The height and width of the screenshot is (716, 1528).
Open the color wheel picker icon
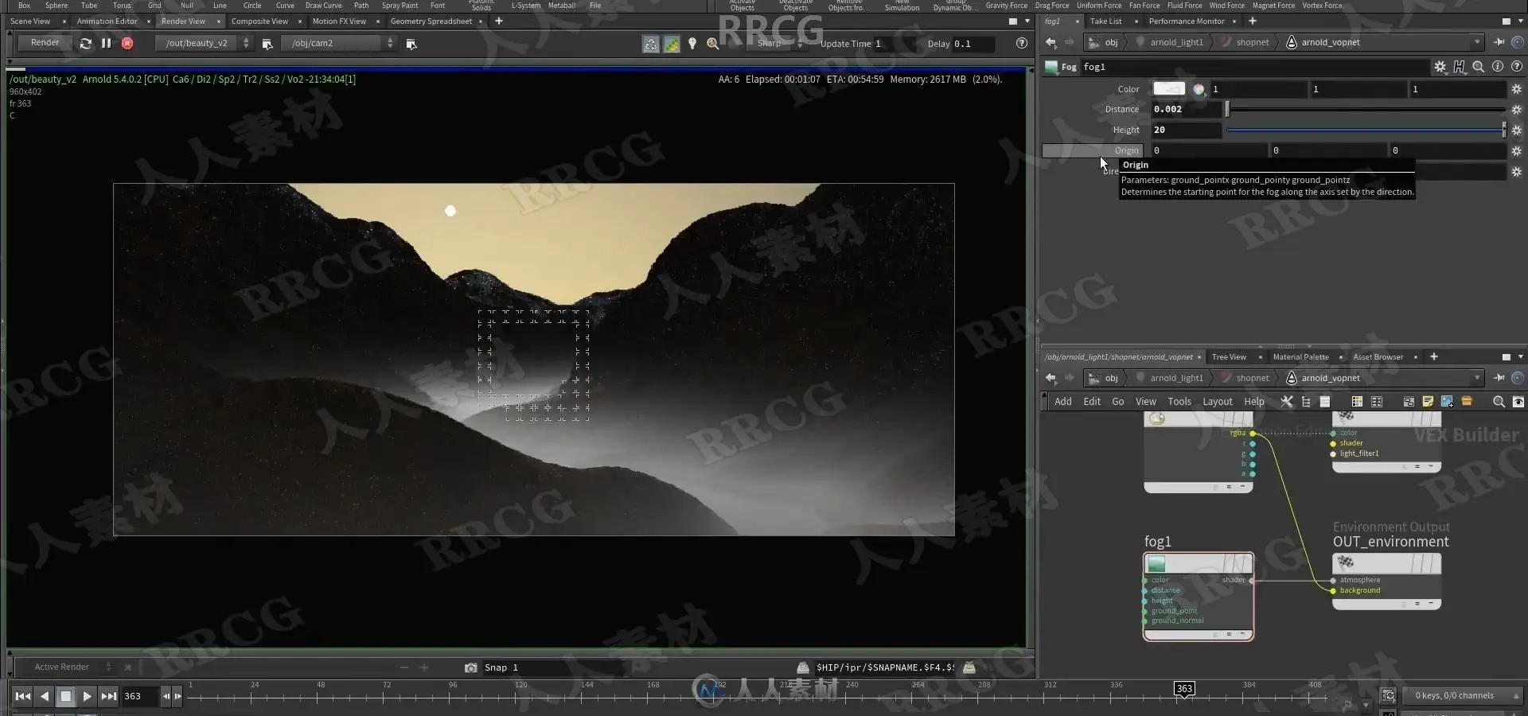(1199, 89)
